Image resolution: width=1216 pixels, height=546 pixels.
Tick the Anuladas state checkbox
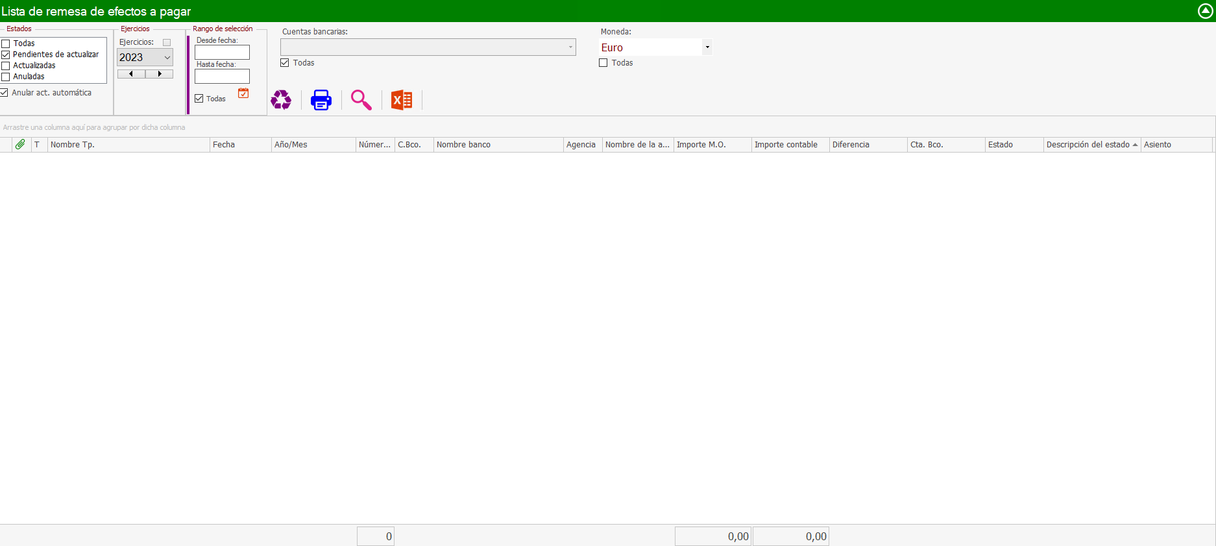click(x=6, y=77)
